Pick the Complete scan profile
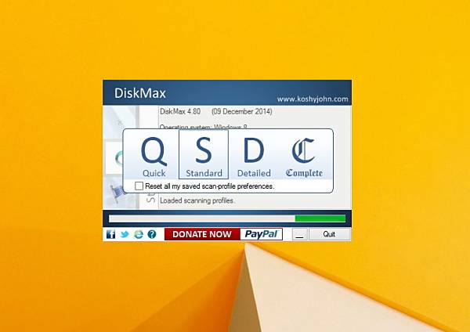This screenshot has width=470, height=332. 304,155
